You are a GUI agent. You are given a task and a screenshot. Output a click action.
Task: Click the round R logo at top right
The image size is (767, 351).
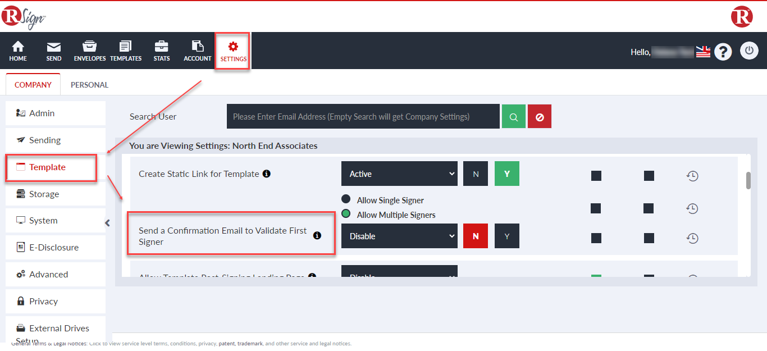tap(742, 16)
